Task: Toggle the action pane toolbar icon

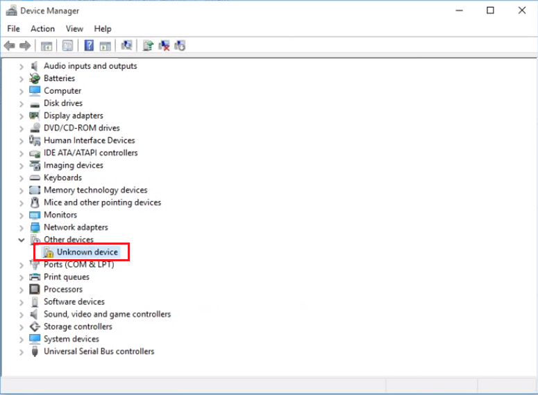Action: coord(106,46)
